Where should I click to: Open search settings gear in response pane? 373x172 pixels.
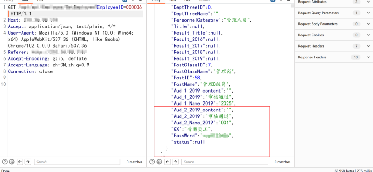[x=159, y=162]
